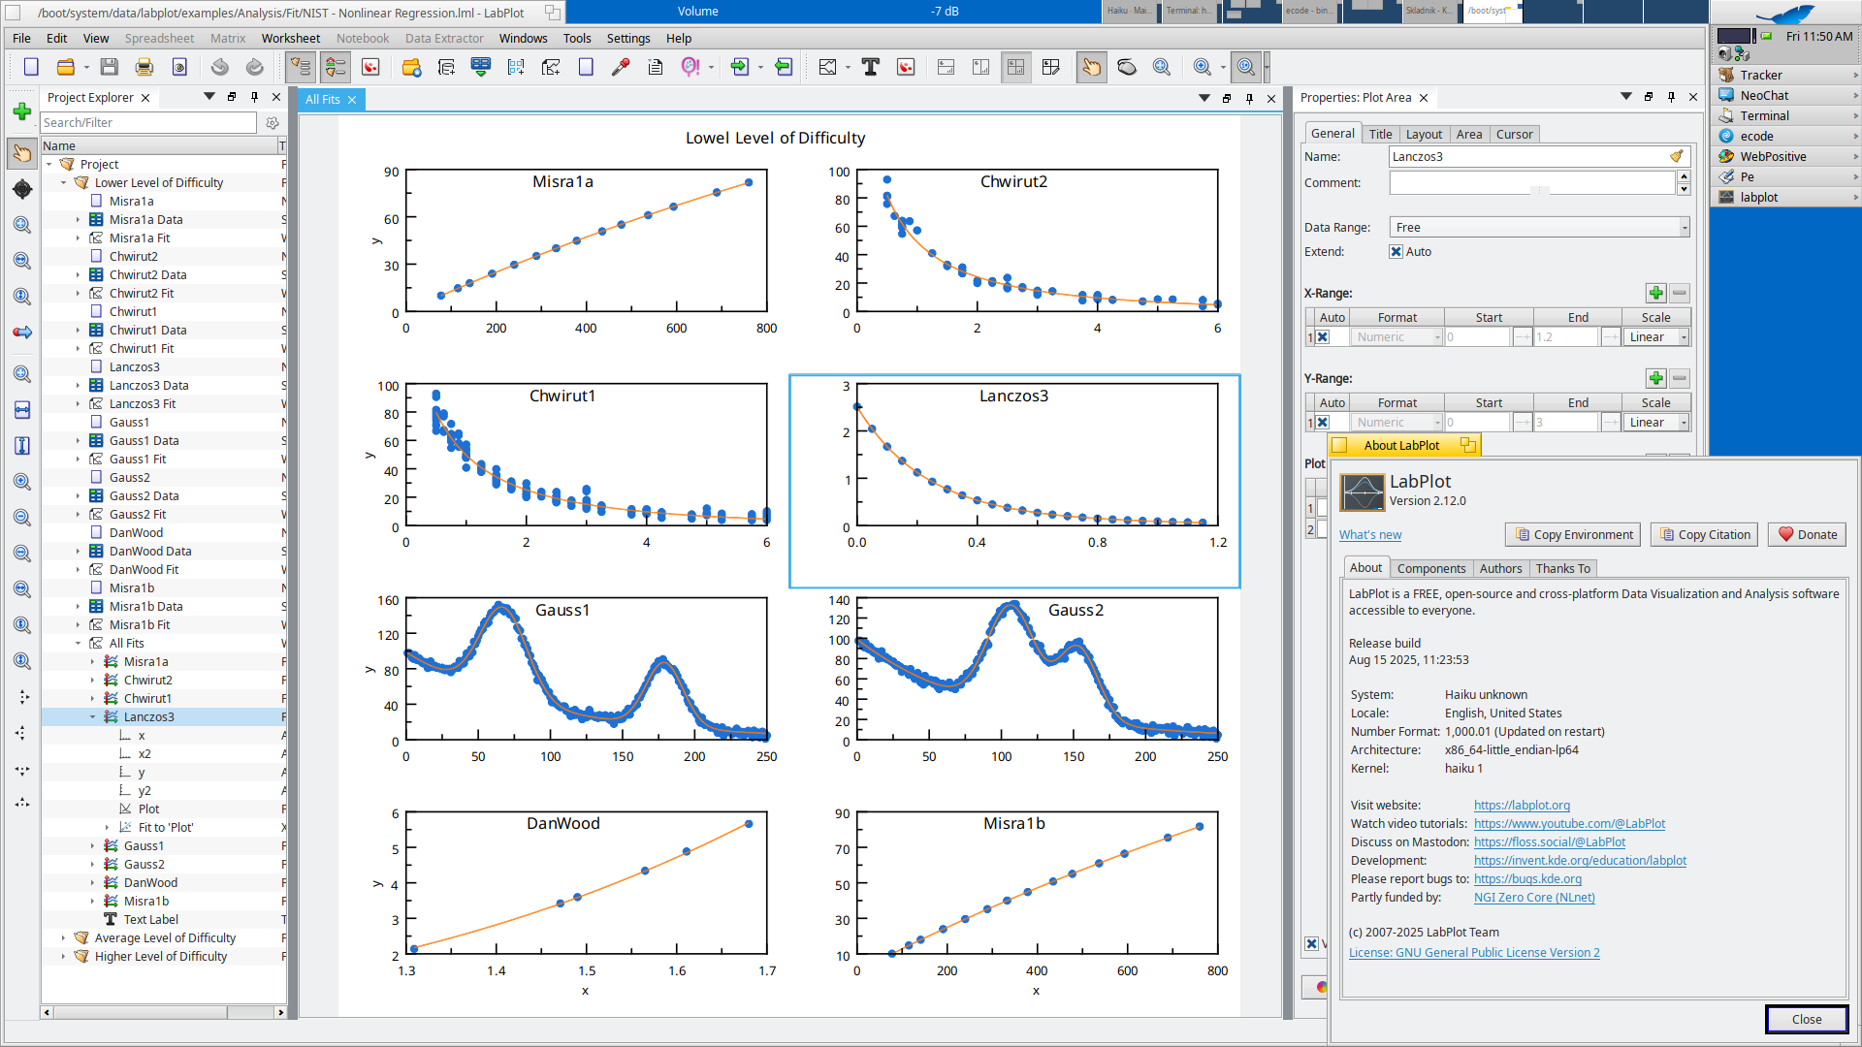This screenshot has height=1047, width=1862.
Task: Select the hand cursor select/edit tool
Action: (1091, 67)
